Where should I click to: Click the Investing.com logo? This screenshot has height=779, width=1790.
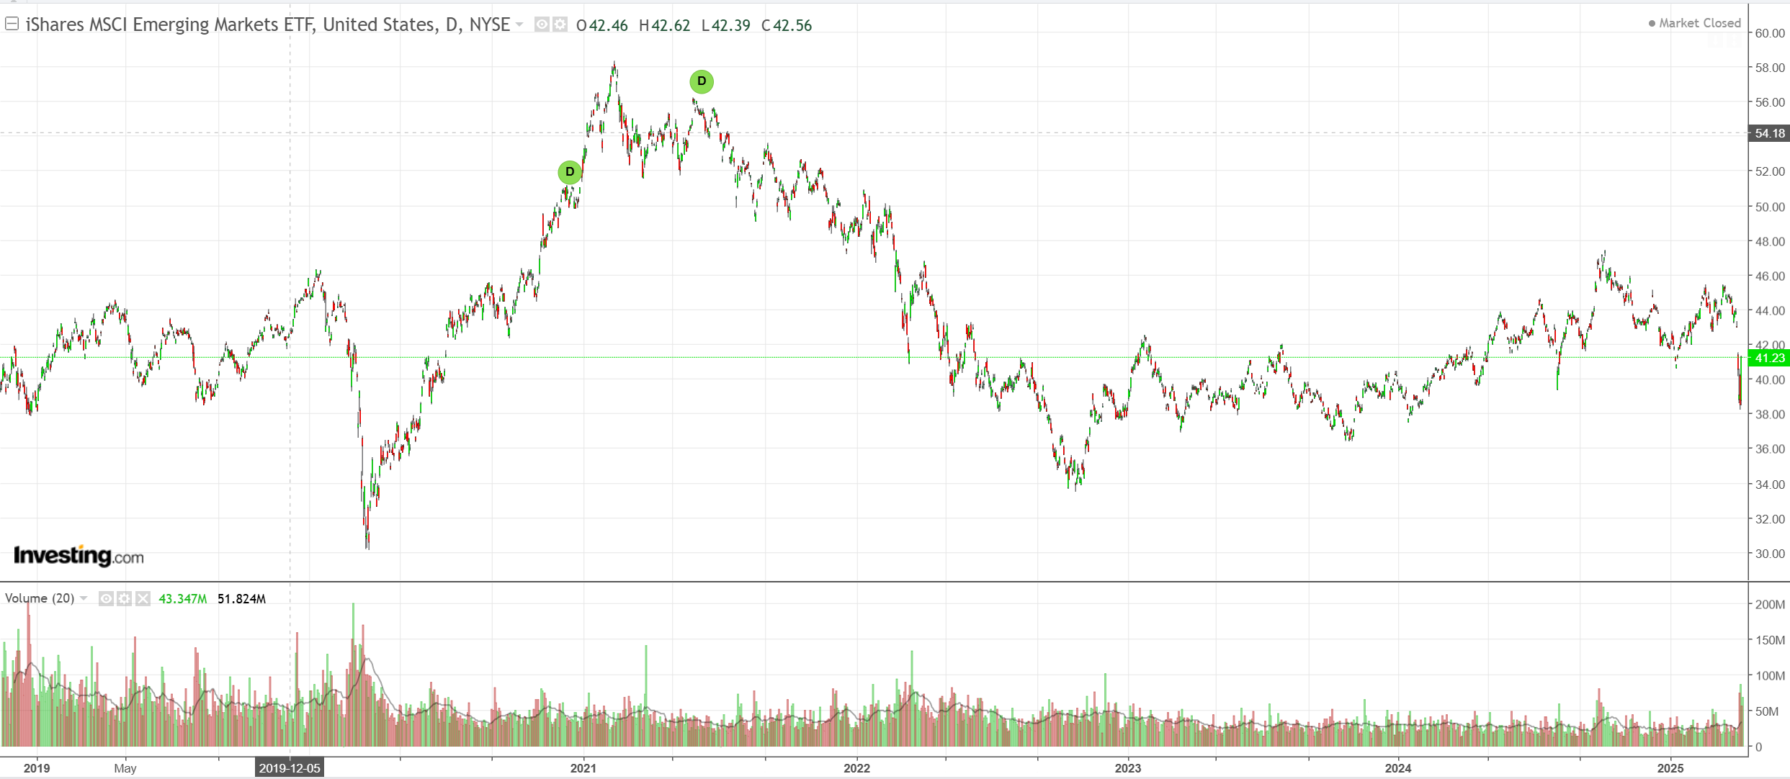(79, 556)
